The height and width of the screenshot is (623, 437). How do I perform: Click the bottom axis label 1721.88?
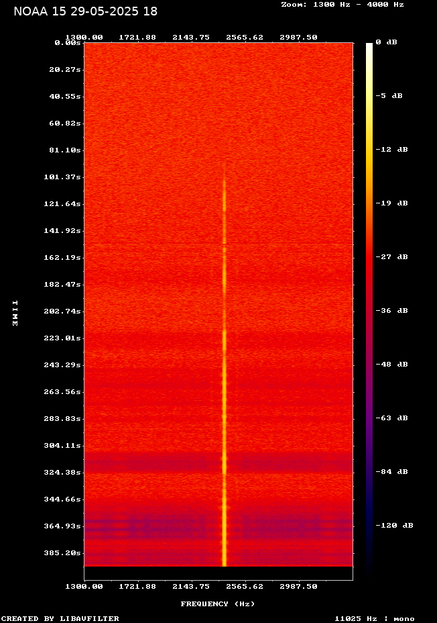point(137,587)
